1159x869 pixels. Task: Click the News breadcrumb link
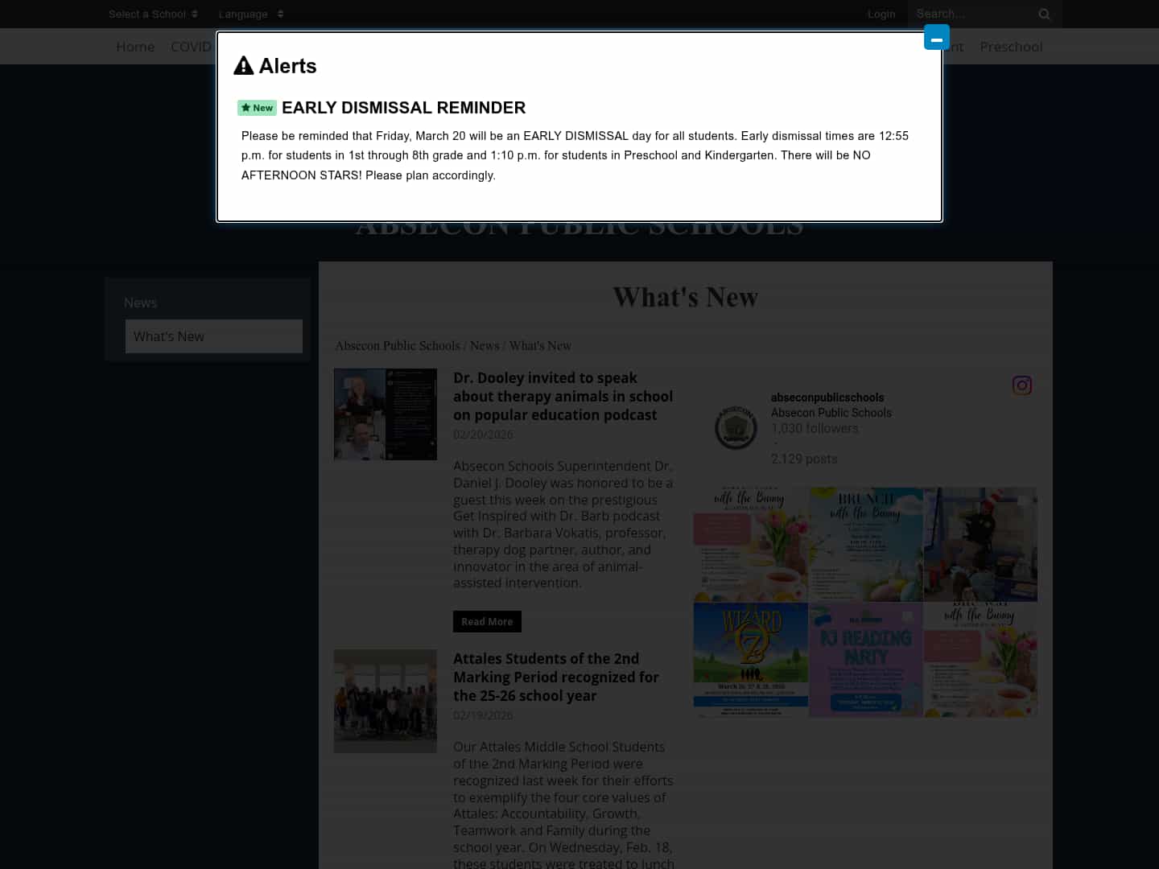coord(485,345)
